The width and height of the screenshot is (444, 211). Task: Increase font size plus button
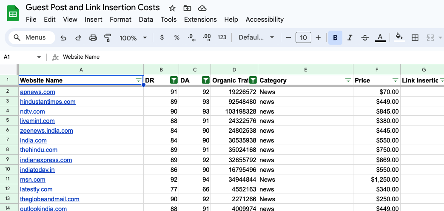click(x=318, y=38)
